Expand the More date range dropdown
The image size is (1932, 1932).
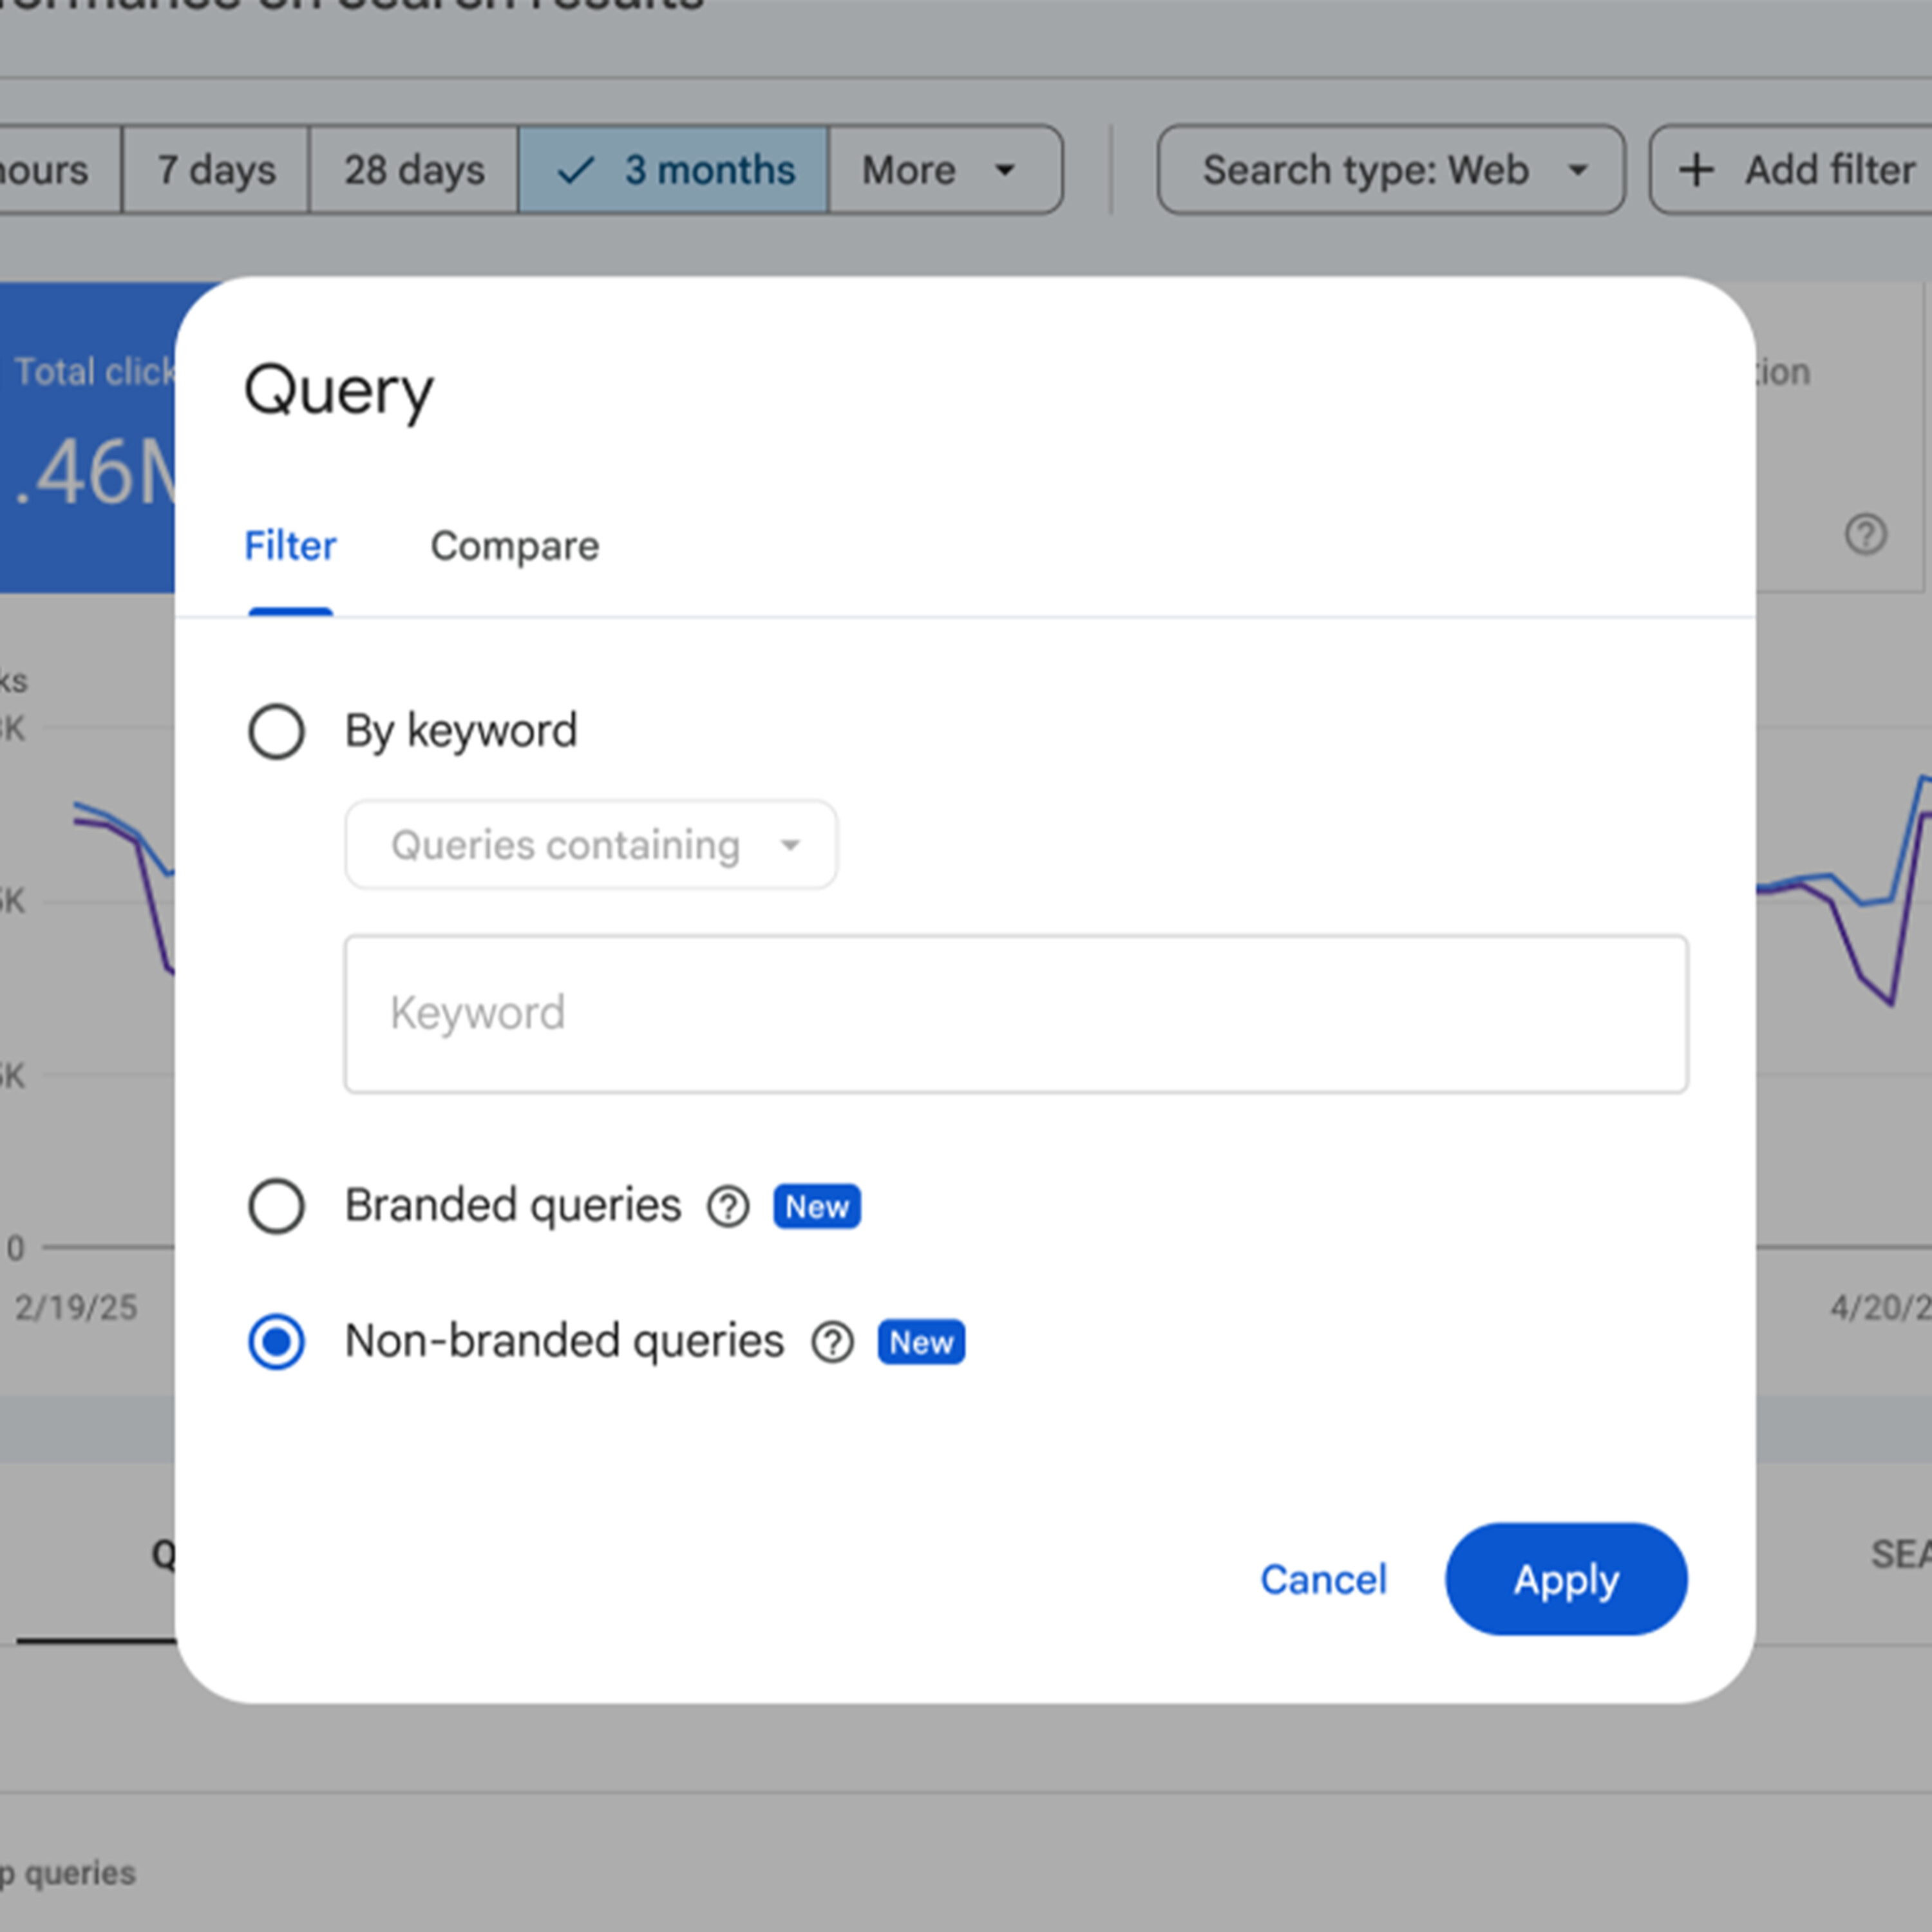coord(944,170)
